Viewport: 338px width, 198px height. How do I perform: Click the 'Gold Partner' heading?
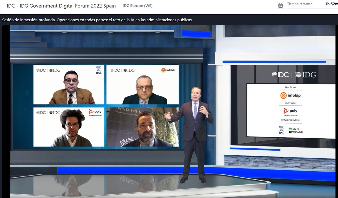tap(291, 87)
